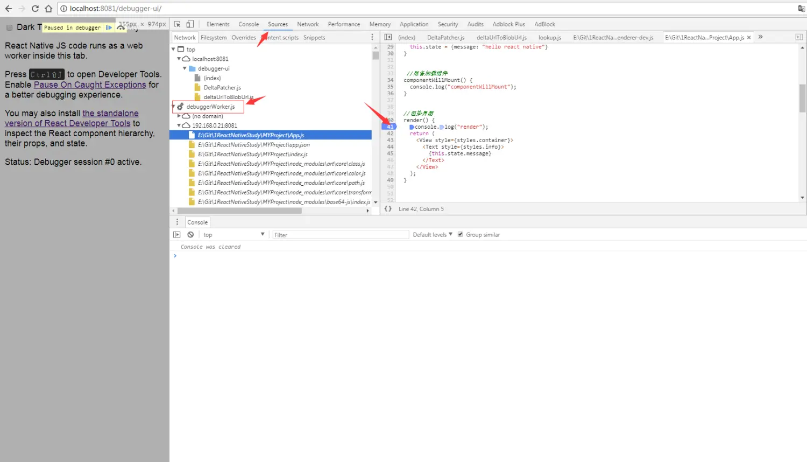Open console execution context dropdown

point(233,235)
